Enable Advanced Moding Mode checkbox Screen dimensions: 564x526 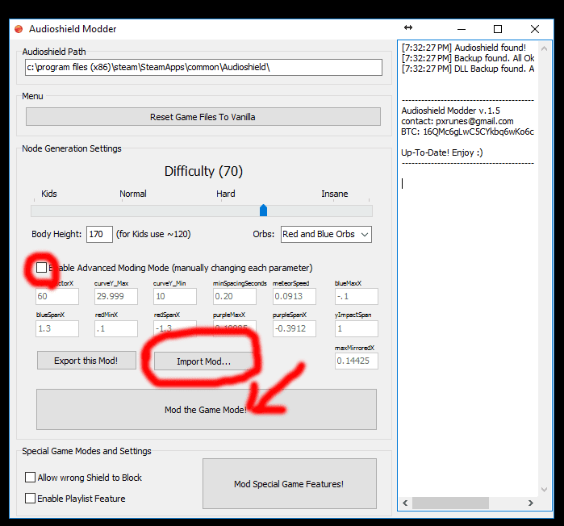(x=41, y=268)
